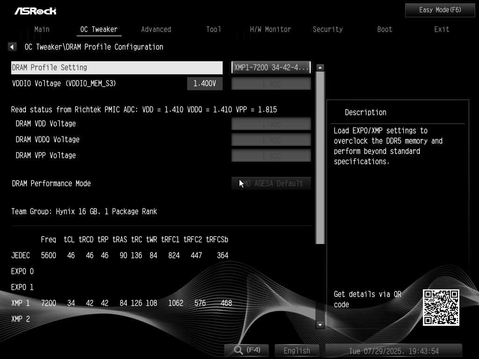The height and width of the screenshot is (359, 479).
Task: Select the EXPO 1 row
Action: tap(22, 287)
